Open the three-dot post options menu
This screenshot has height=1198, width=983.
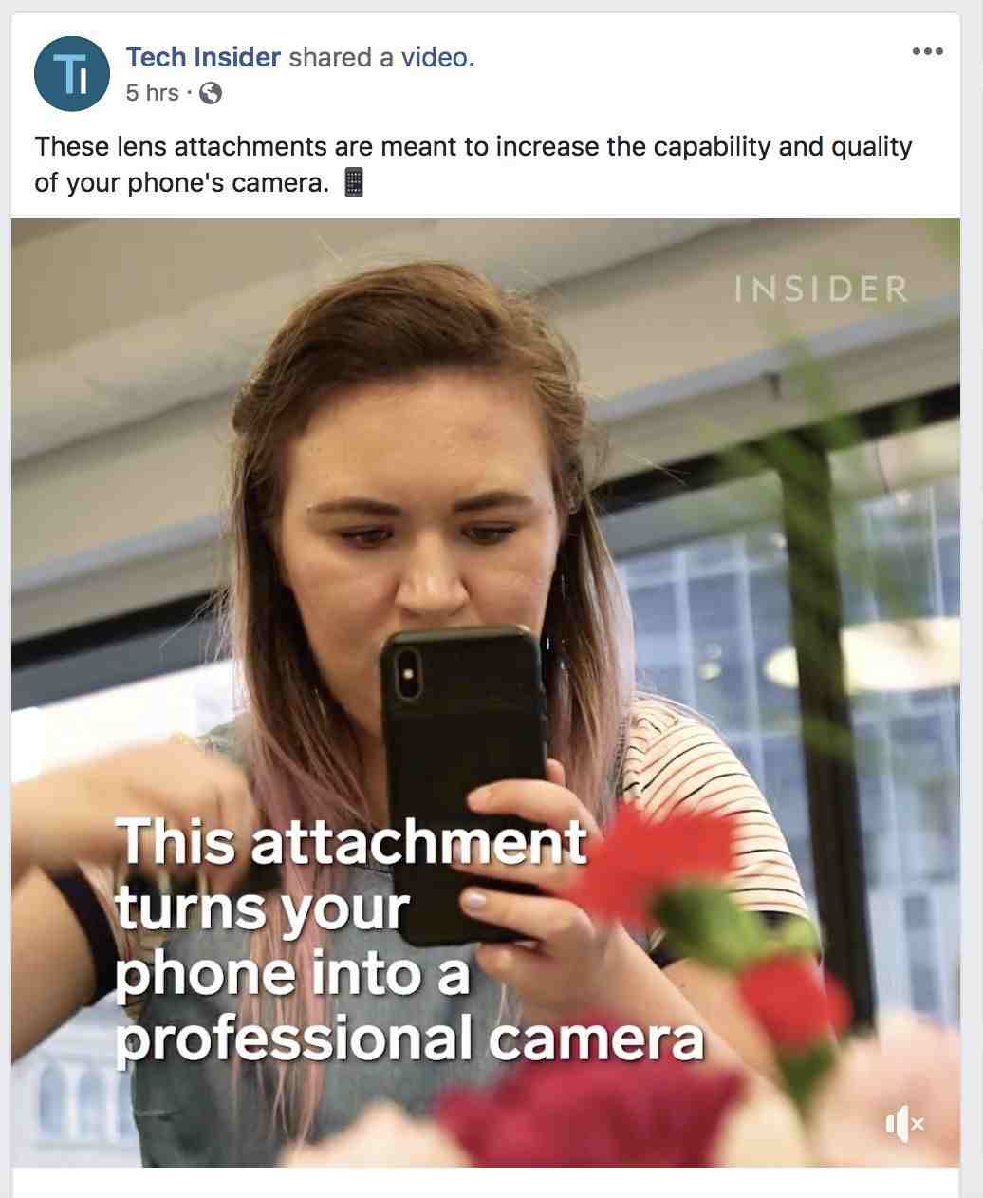(x=927, y=51)
